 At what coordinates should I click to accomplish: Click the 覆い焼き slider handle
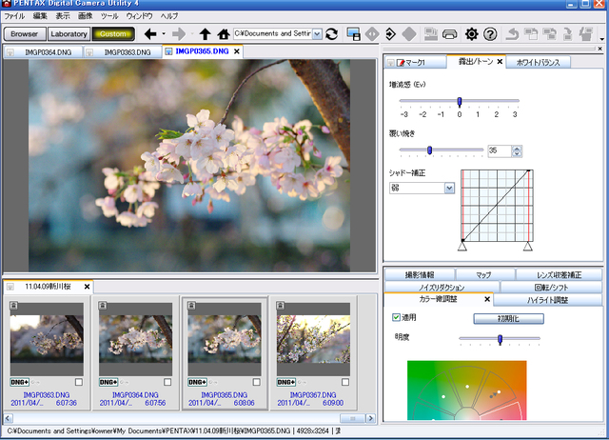click(x=429, y=150)
